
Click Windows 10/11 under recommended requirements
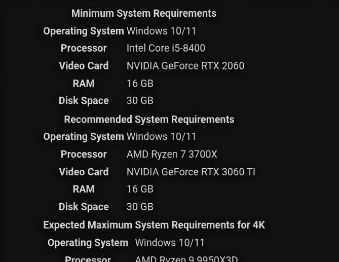click(x=161, y=137)
